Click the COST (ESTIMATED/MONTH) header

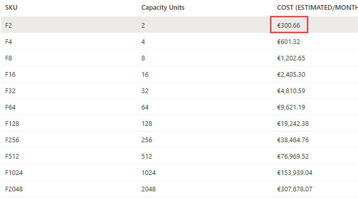pos(318,8)
